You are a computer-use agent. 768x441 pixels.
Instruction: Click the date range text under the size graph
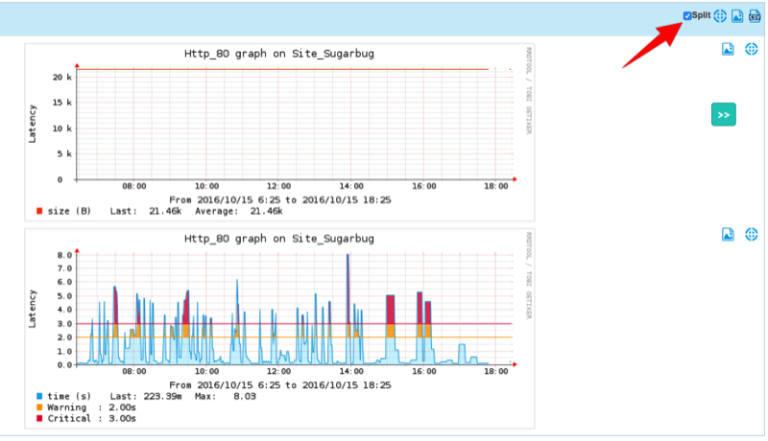coord(278,199)
